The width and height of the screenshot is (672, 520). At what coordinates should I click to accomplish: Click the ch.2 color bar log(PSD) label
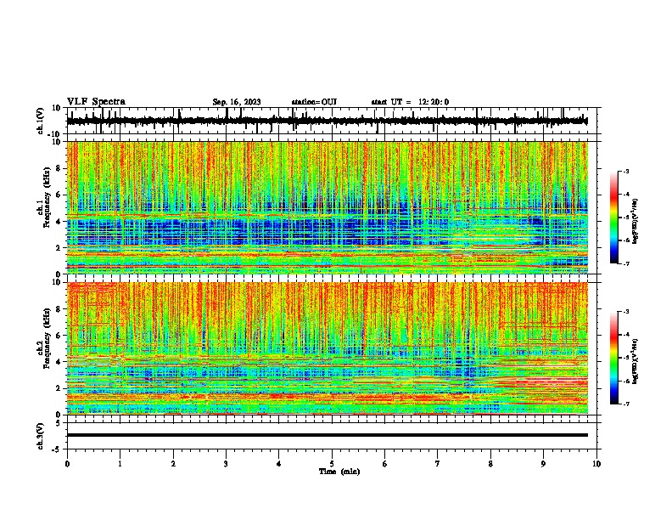click(x=636, y=361)
